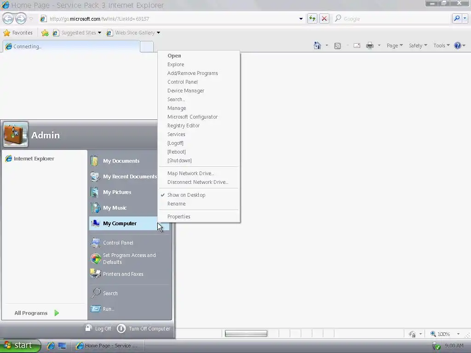Click the red Stop loading icon

324,18
